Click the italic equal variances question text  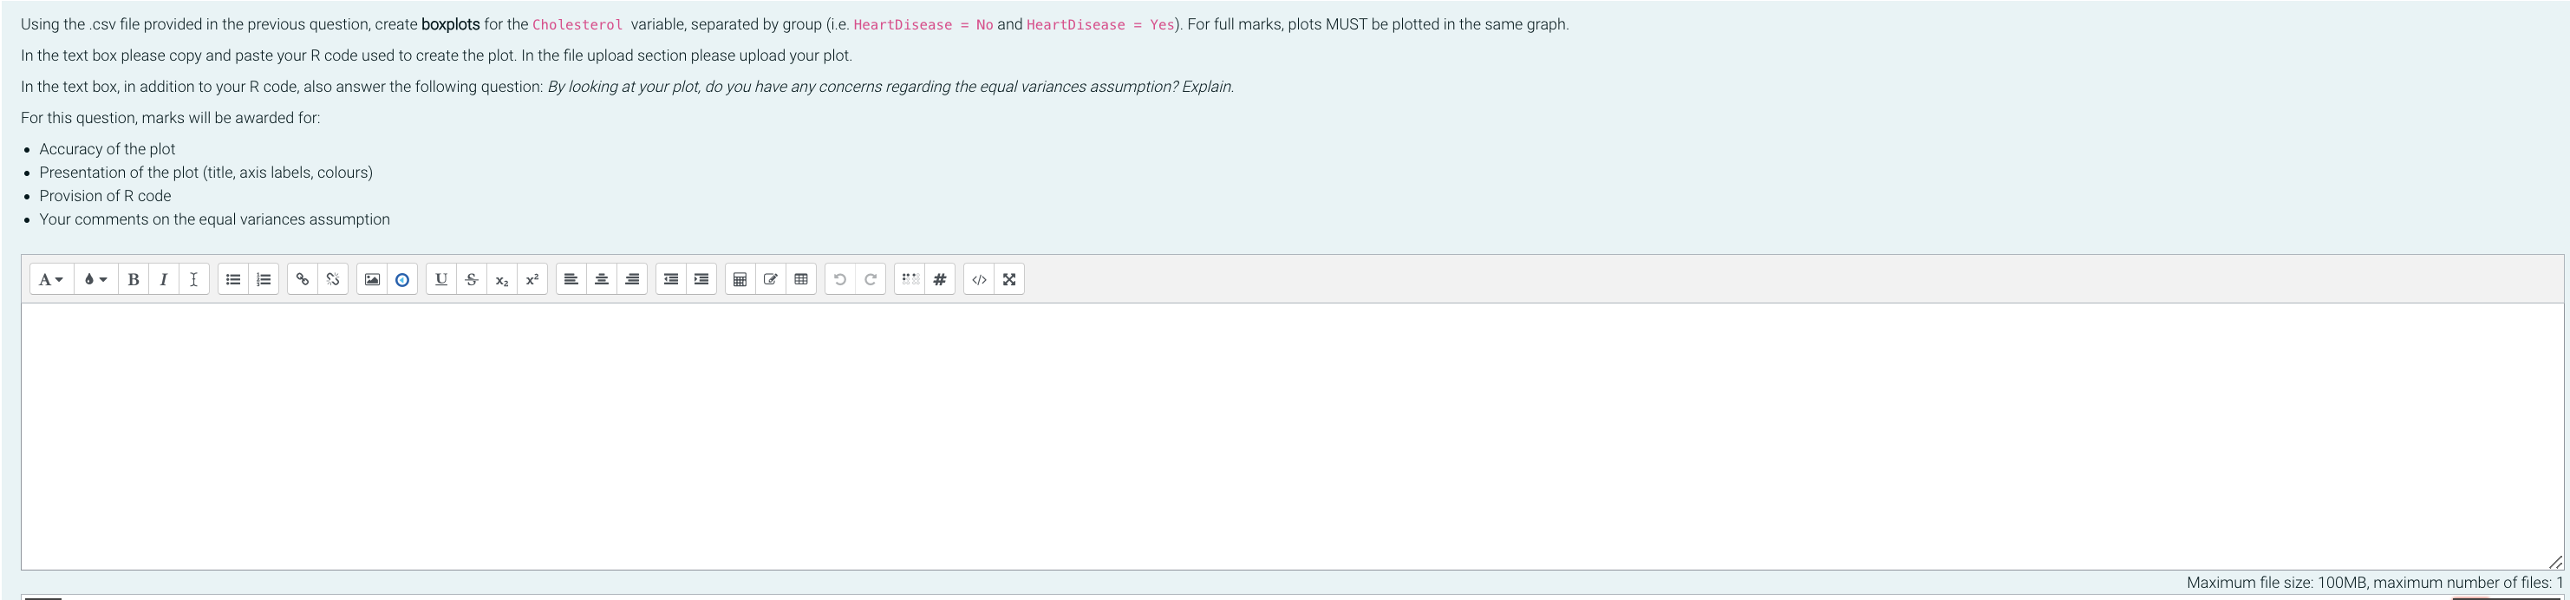[891, 87]
